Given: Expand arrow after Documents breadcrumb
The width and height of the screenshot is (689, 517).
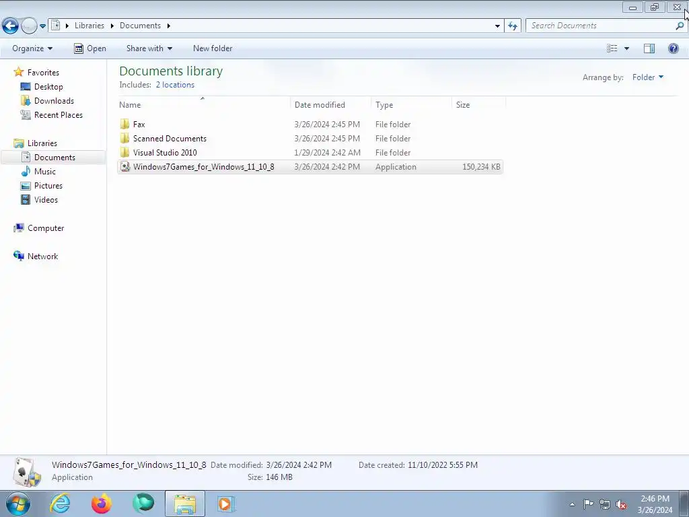Looking at the screenshot, I should click(x=168, y=26).
